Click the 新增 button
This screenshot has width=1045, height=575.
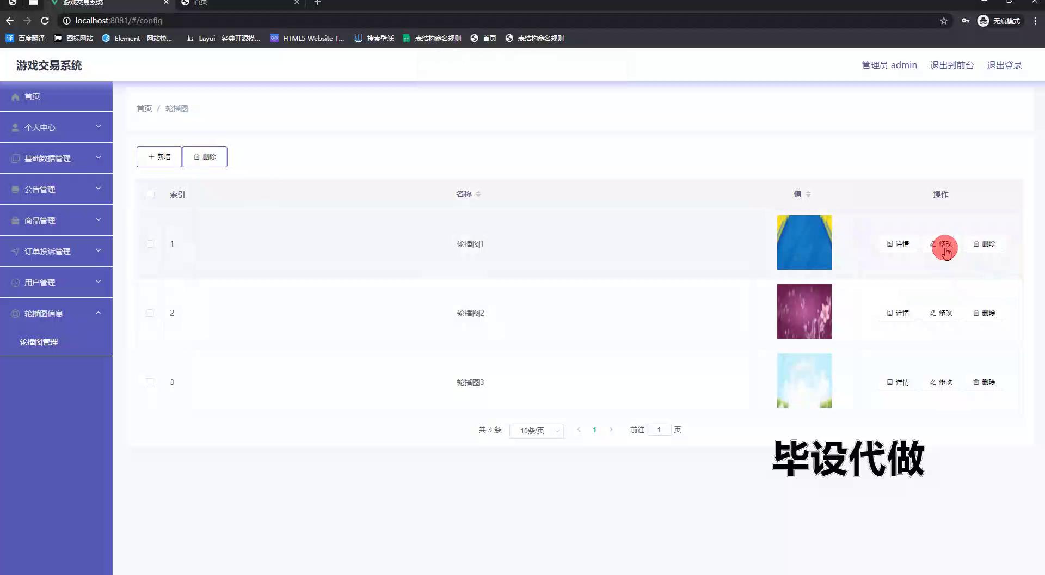[159, 157]
